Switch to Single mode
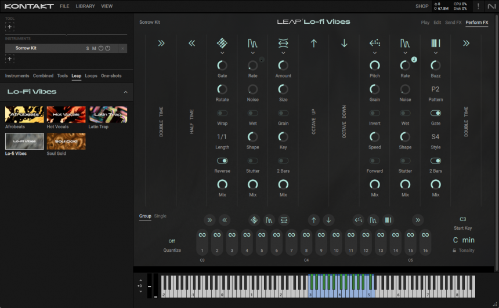 pyautogui.click(x=160, y=216)
